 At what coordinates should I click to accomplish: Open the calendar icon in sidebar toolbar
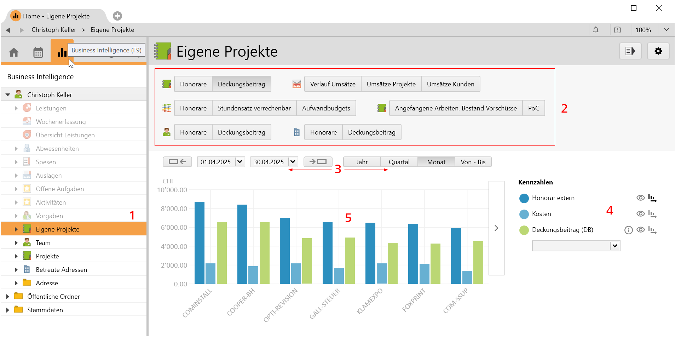pyautogui.click(x=38, y=52)
